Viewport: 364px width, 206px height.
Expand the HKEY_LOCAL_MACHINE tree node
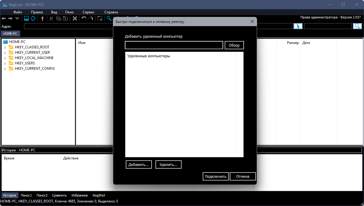pyautogui.click(x=5, y=58)
